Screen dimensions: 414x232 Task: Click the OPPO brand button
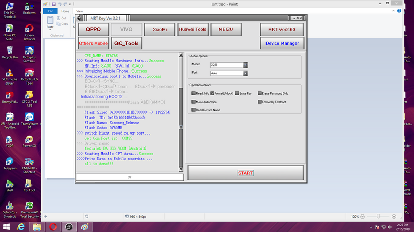tap(93, 29)
